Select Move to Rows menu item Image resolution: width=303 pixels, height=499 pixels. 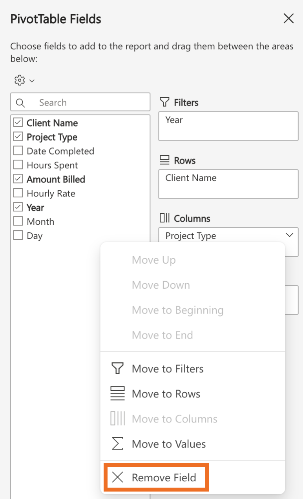166,394
